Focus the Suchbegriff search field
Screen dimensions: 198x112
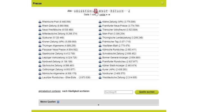tap(119, 92)
